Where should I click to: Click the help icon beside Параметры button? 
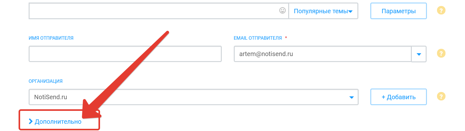click(441, 11)
